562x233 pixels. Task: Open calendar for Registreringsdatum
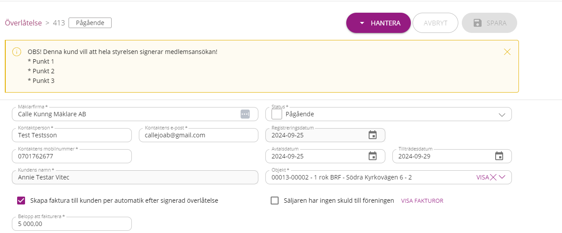point(373,135)
